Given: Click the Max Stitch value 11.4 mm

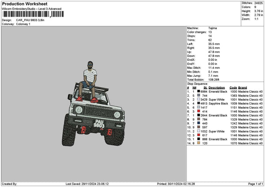Looking at the screenshot, I should pos(214,68).
